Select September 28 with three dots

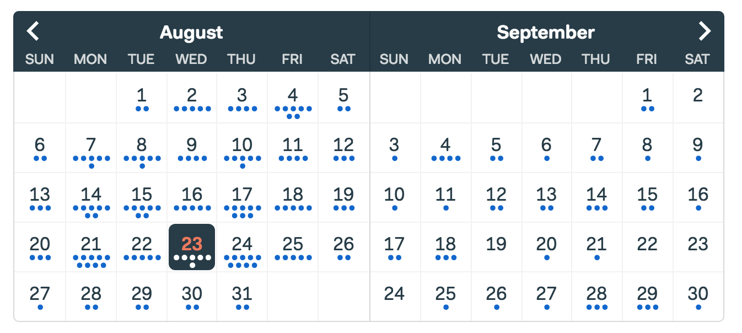[596, 297]
